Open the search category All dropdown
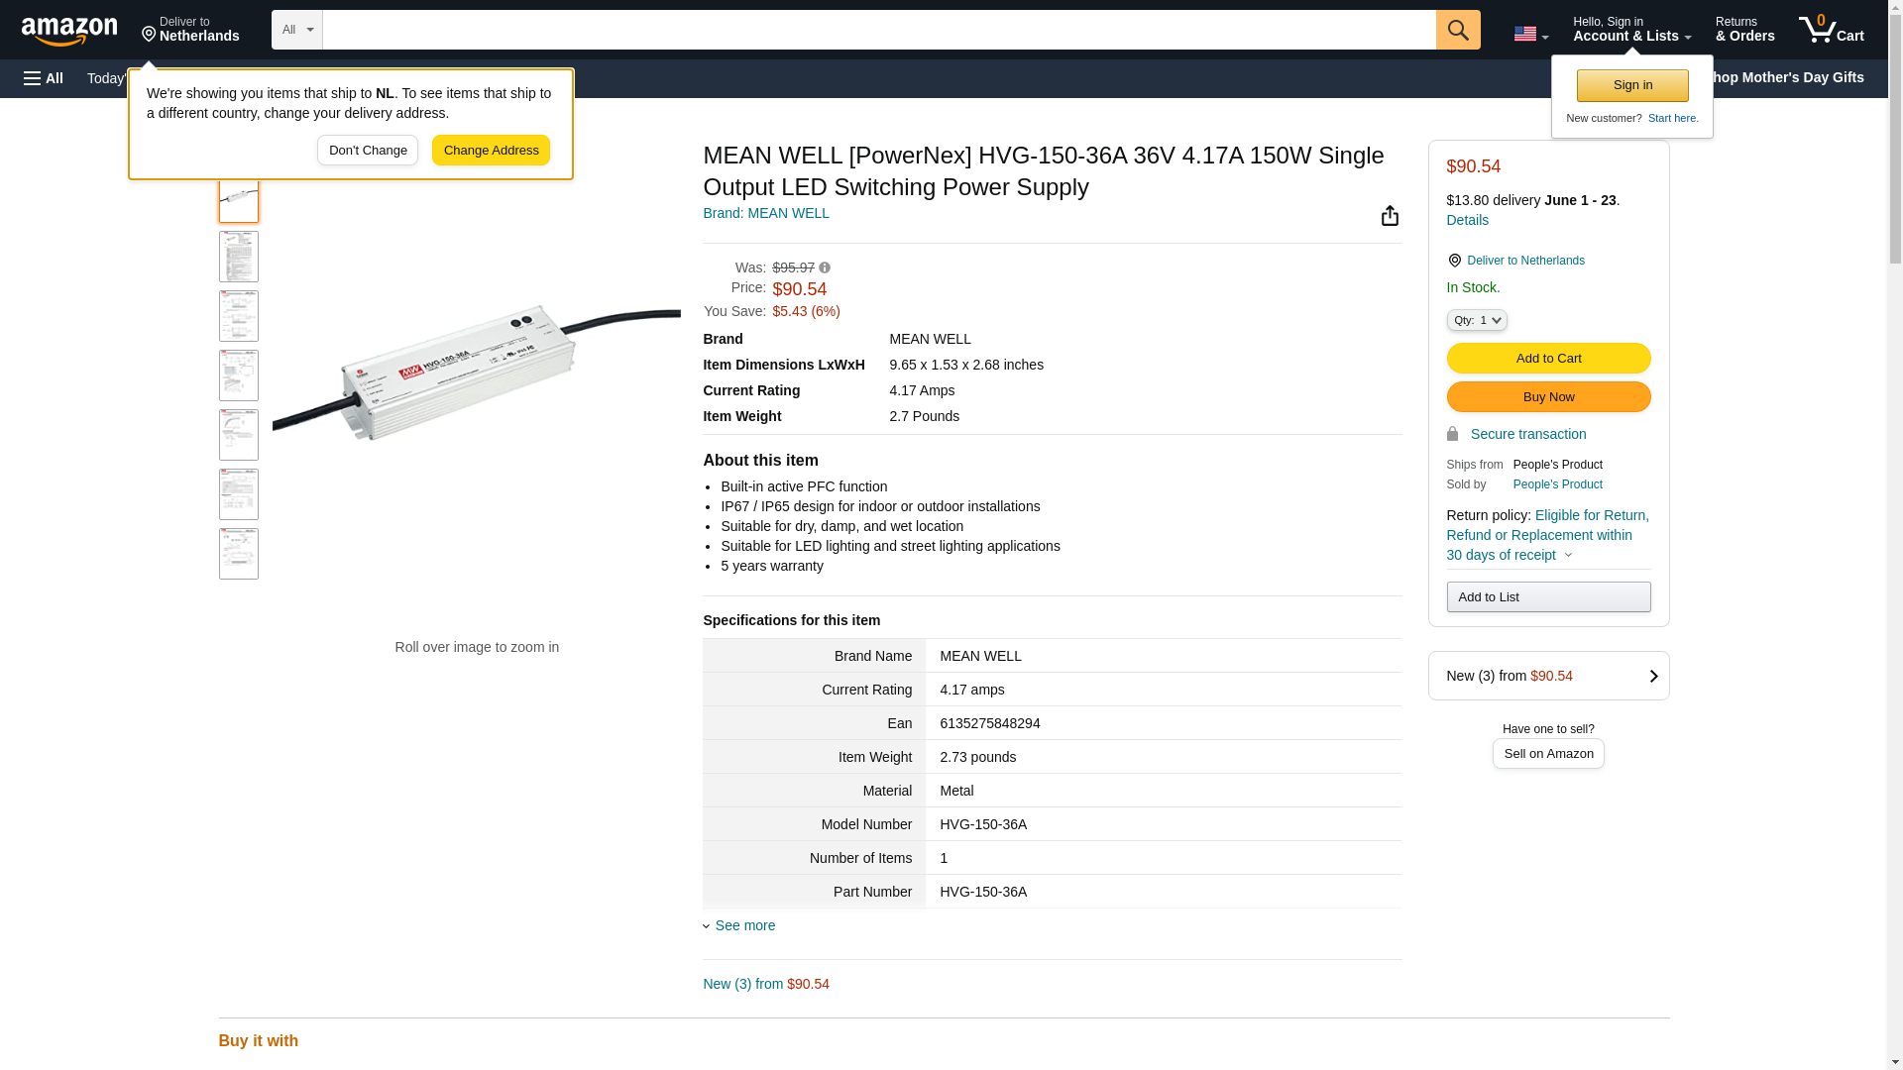The height and width of the screenshot is (1070, 1903). click(296, 30)
